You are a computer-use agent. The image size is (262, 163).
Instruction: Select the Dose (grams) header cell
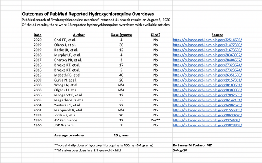[121, 35]
